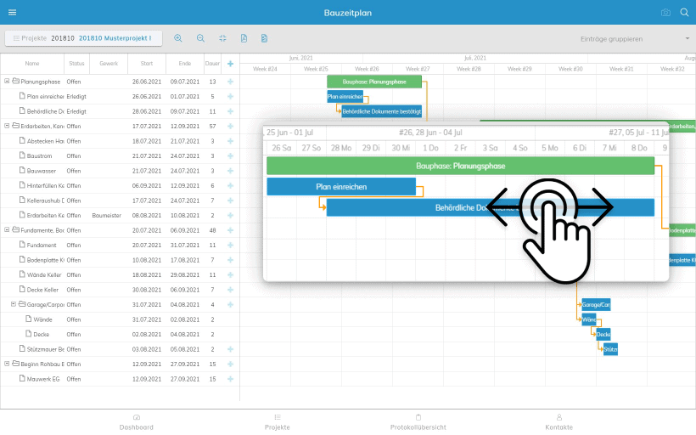696x435 pixels.
Task: Add entry to Erdarbeiten, Kanal group row
Action: (230, 127)
